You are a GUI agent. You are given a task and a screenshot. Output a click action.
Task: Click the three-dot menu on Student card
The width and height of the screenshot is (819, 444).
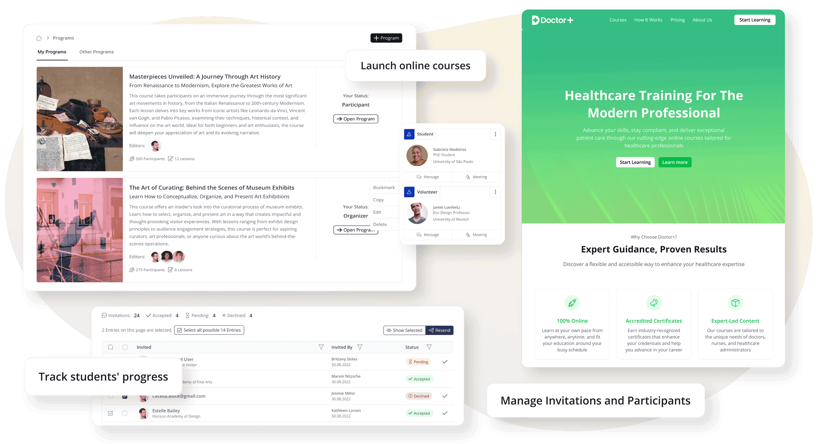point(495,134)
